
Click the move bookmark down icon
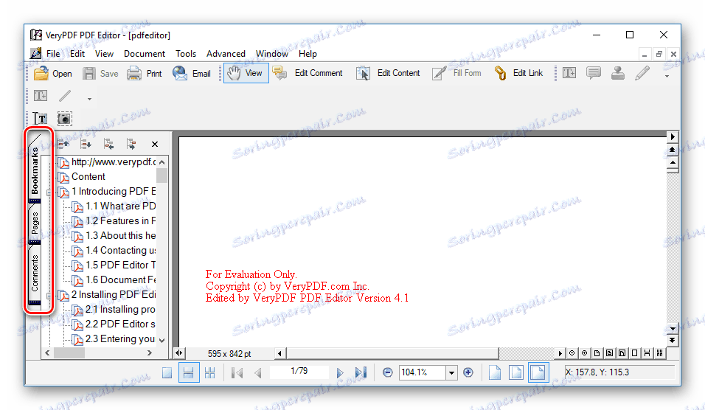pos(86,144)
